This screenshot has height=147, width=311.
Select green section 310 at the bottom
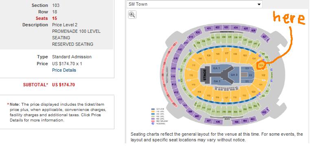[x=224, y=112]
